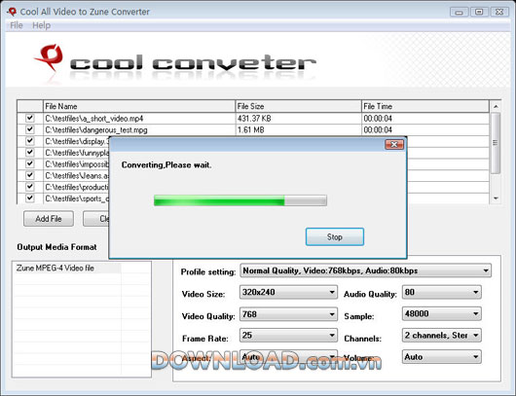Click the cool conveter red logo
The width and height of the screenshot is (516, 396).
click(50, 58)
